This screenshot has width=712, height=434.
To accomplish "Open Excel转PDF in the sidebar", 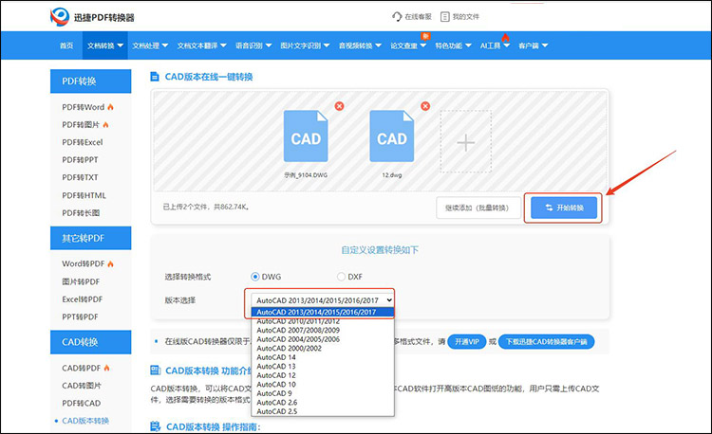I will (x=83, y=299).
